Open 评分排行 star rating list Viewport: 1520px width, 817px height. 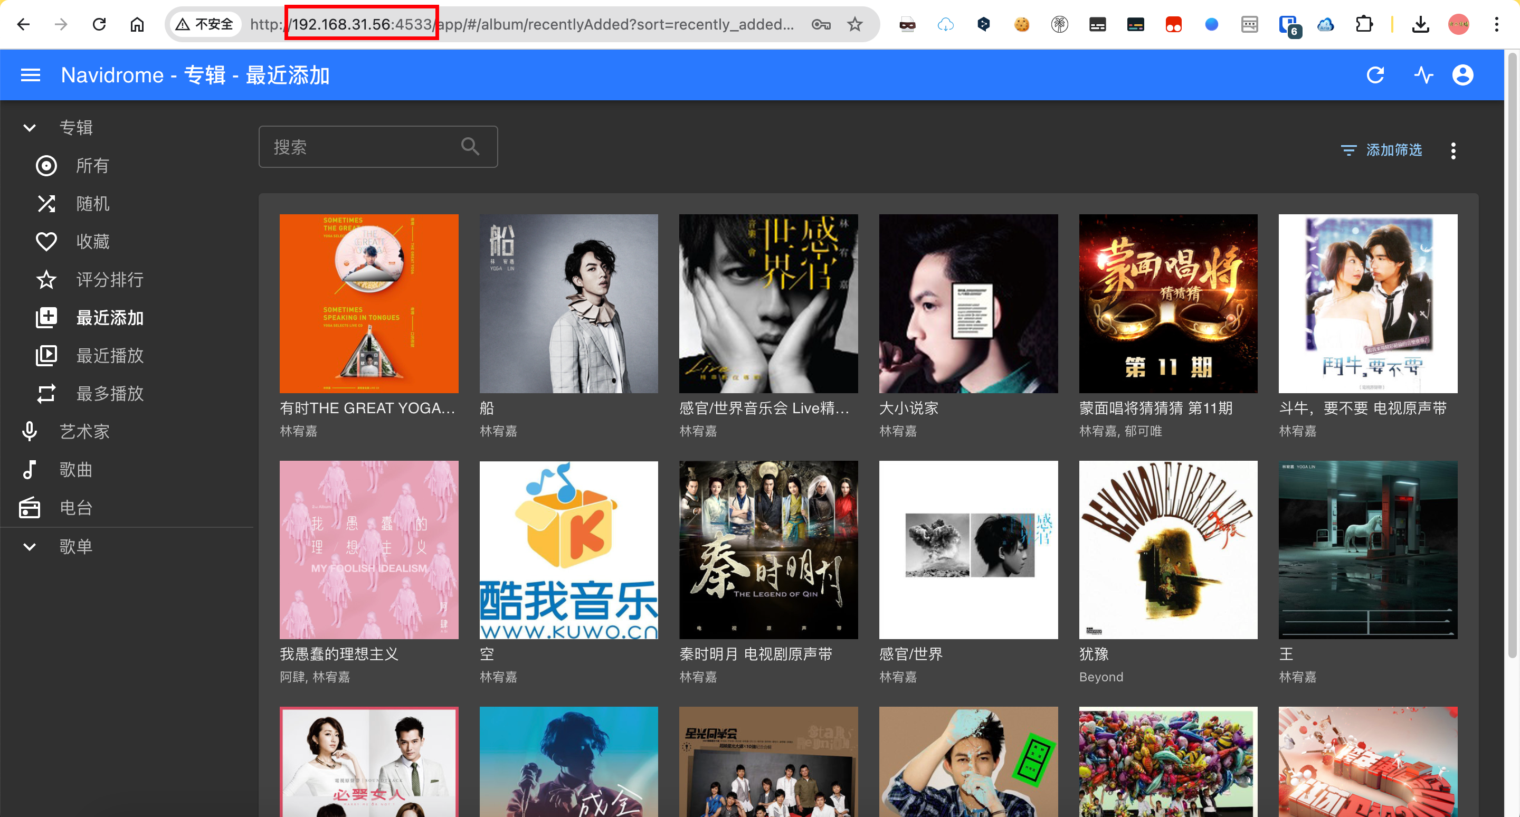pyautogui.click(x=109, y=280)
